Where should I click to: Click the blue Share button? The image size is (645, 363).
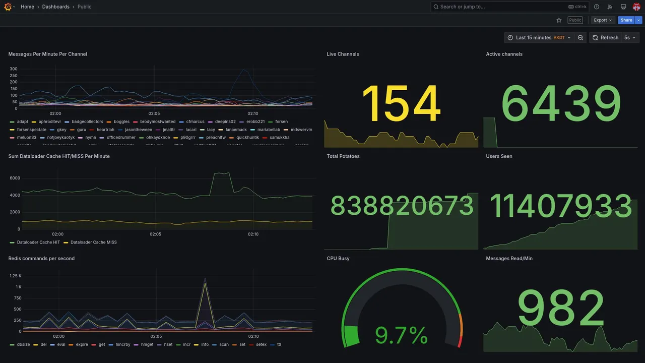pyautogui.click(x=626, y=20)
